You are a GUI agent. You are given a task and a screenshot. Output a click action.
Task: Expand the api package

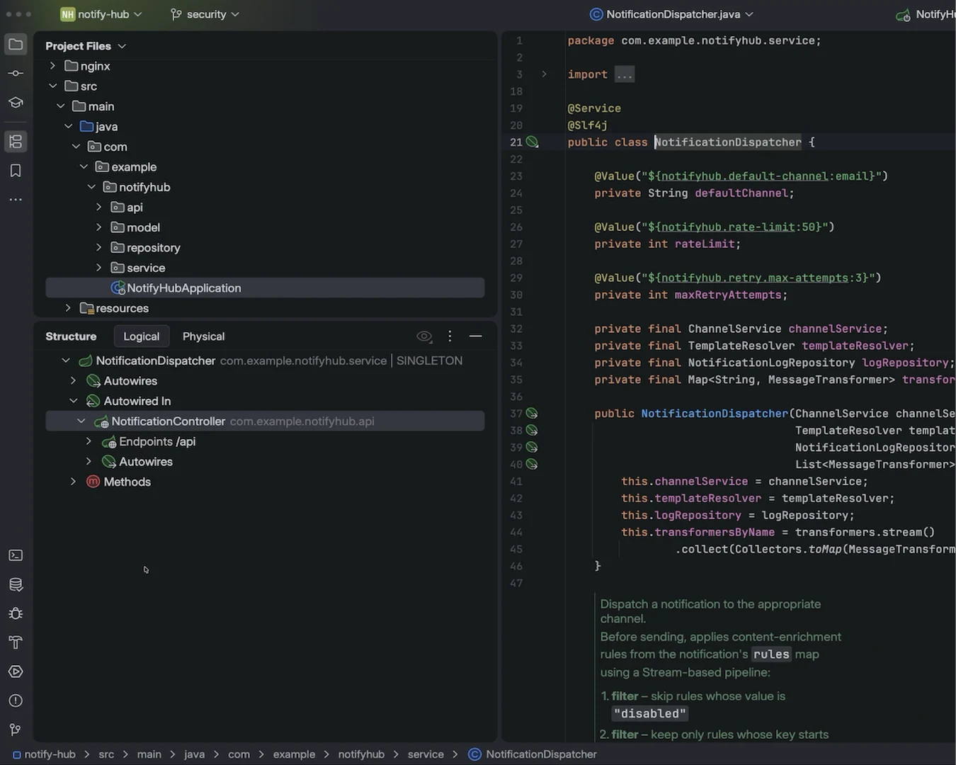click(x=99, y=208)
